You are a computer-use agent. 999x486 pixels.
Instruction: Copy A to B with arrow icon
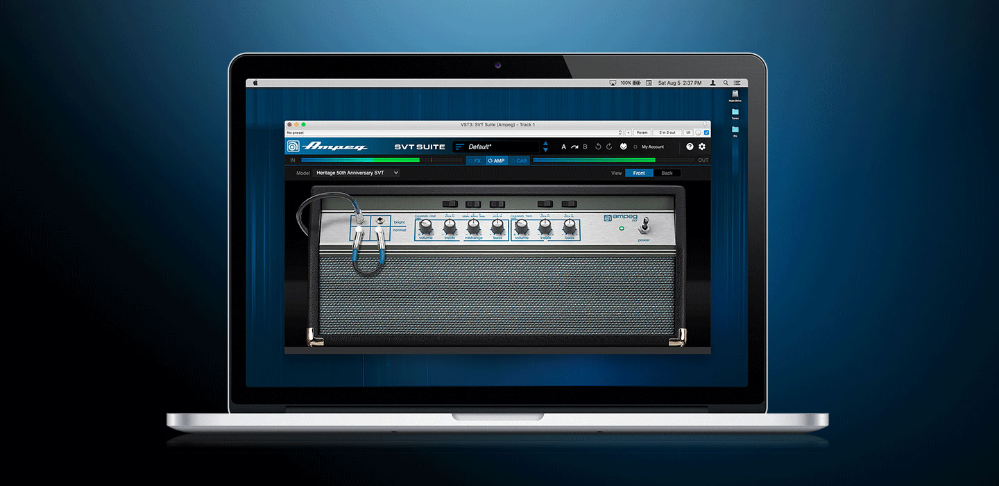[574, 146]
